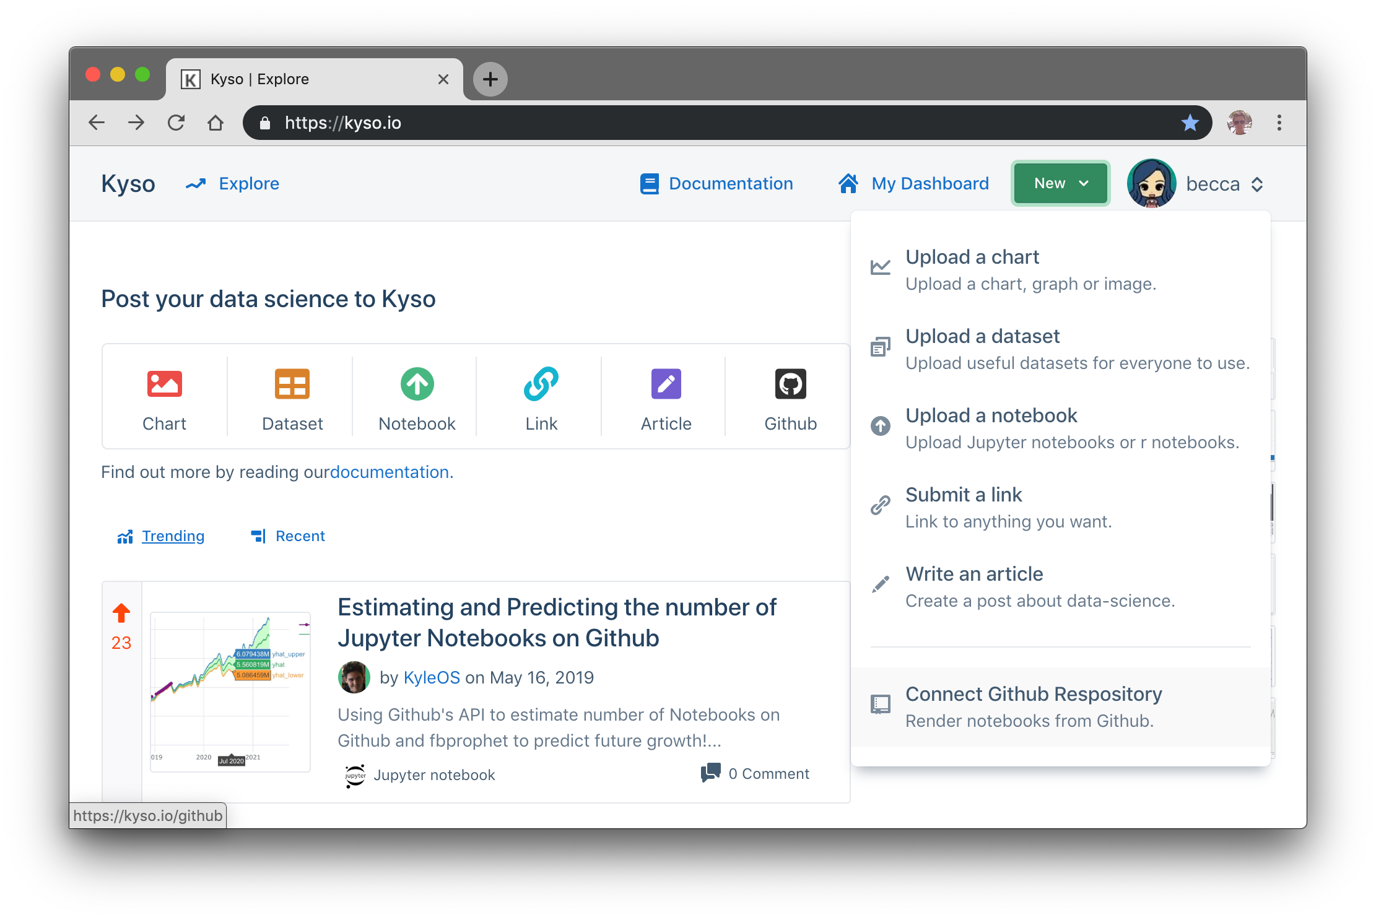1376x920 pixels.
Task: Select the Github octocat icon
Action: 790,384
